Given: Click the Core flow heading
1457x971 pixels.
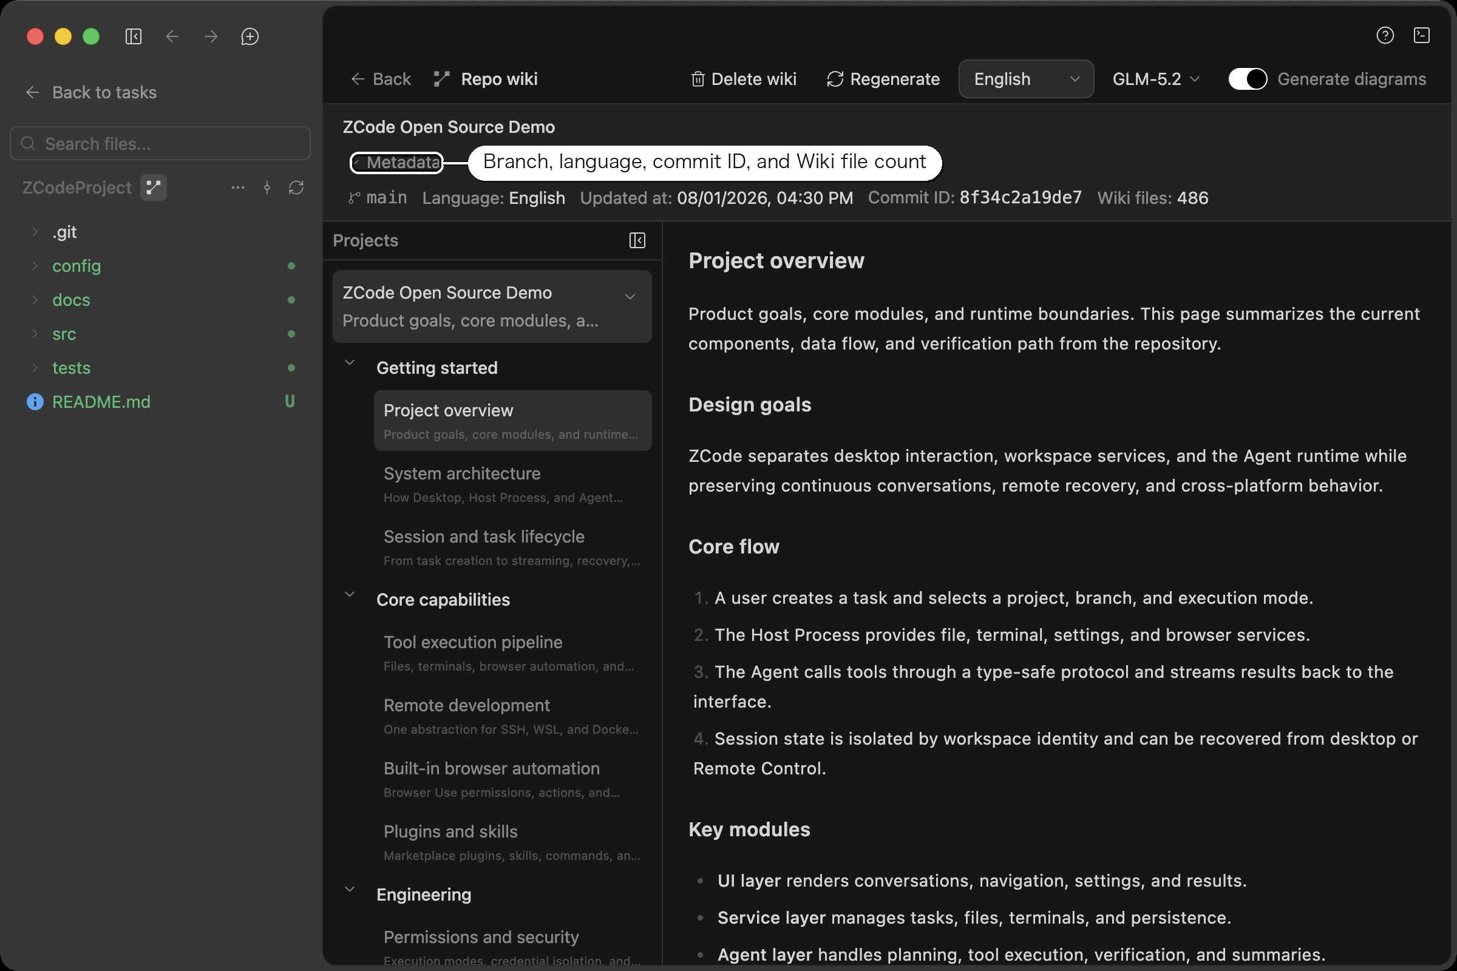Looking at the screenshot, I should click(x=733, y=547).
